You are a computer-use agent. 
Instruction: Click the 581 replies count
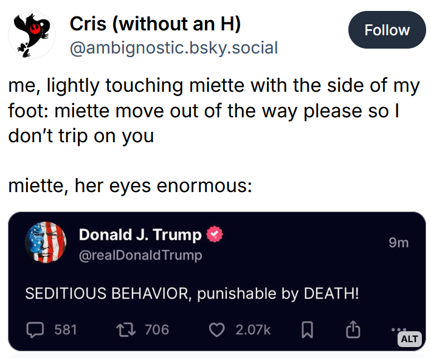tap(66, 329)
